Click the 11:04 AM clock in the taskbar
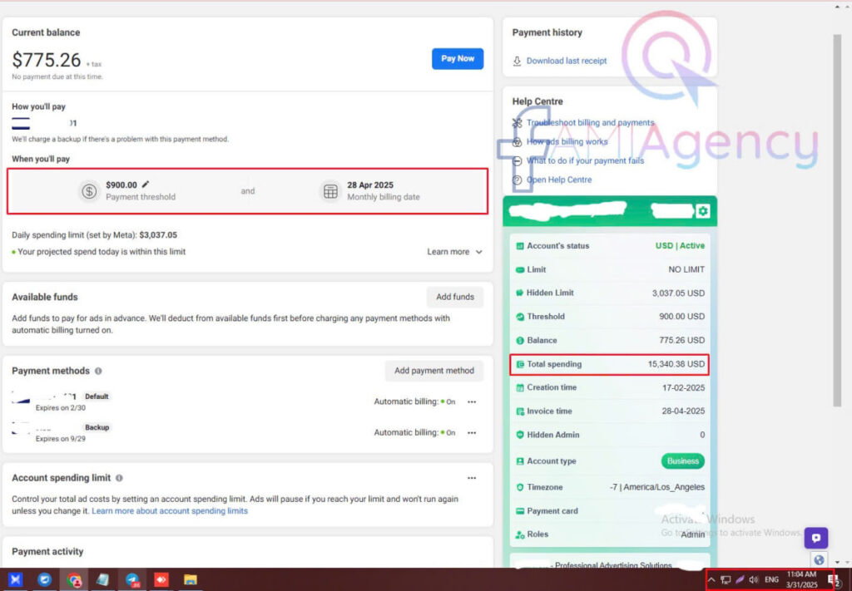852x591 pixels. point(801,574)
